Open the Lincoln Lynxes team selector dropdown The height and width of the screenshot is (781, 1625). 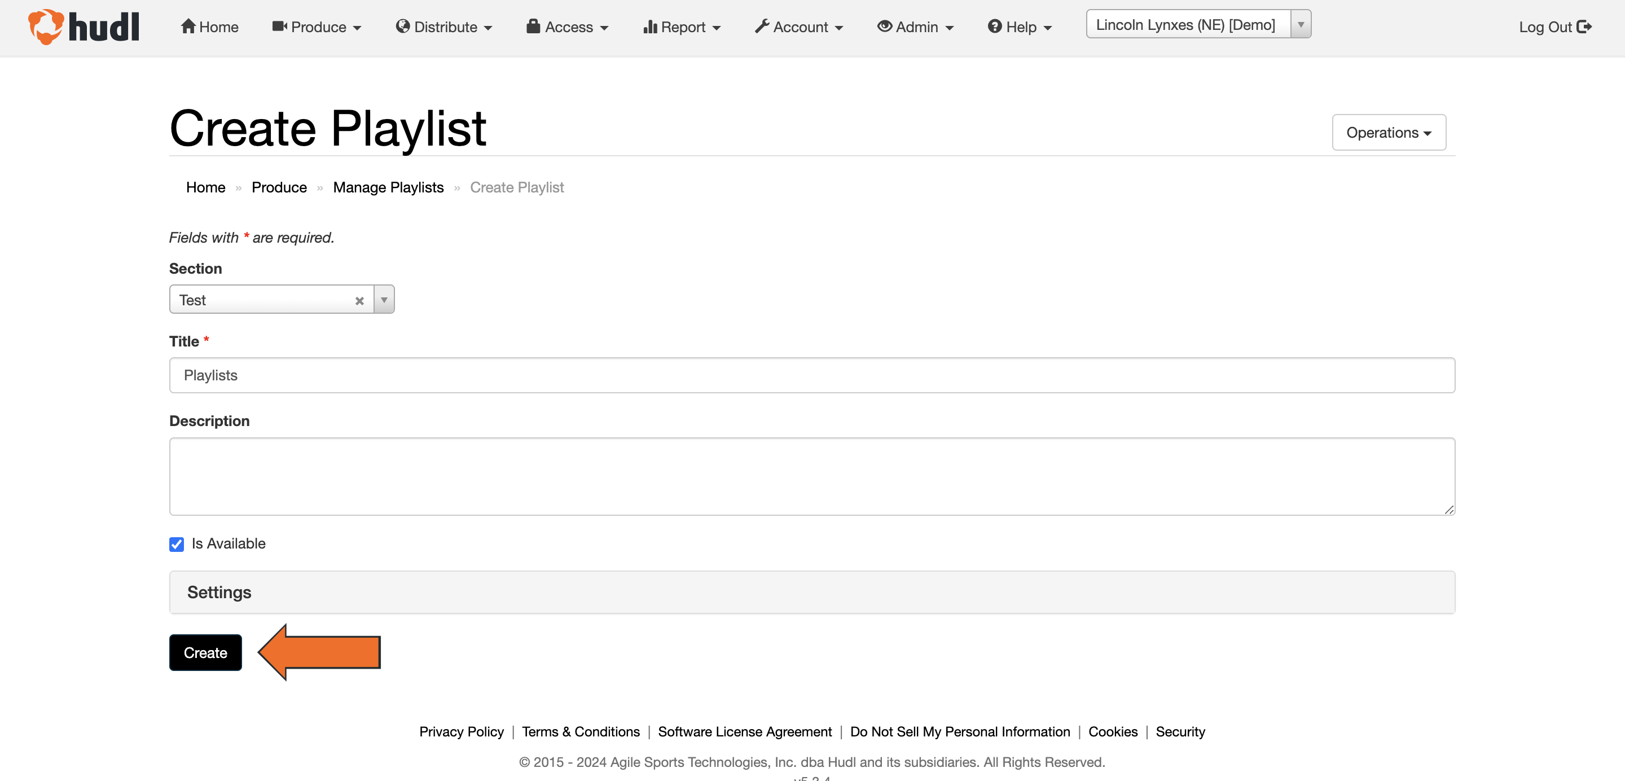[x=1301, y=24]
